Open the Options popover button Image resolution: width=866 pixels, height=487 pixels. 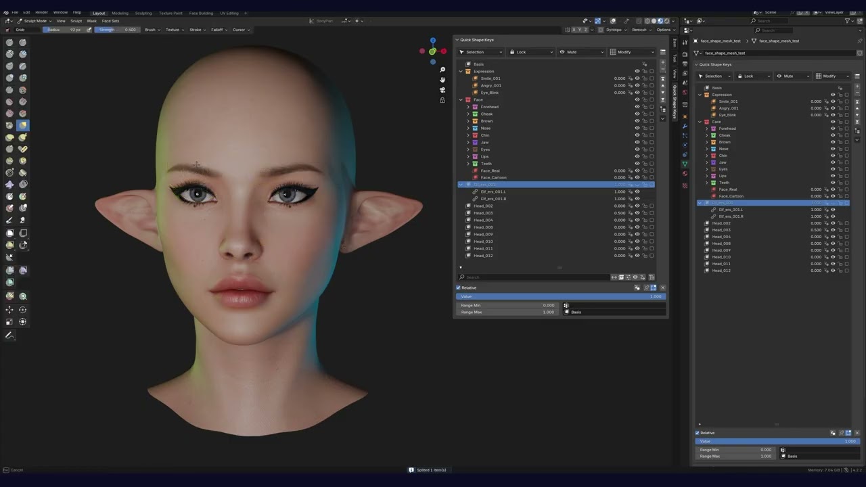point(665,30)
